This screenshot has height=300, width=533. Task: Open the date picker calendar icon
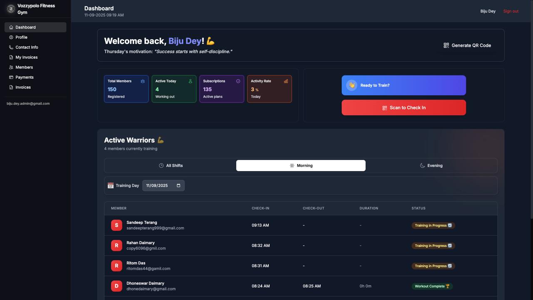click(179, 186)
